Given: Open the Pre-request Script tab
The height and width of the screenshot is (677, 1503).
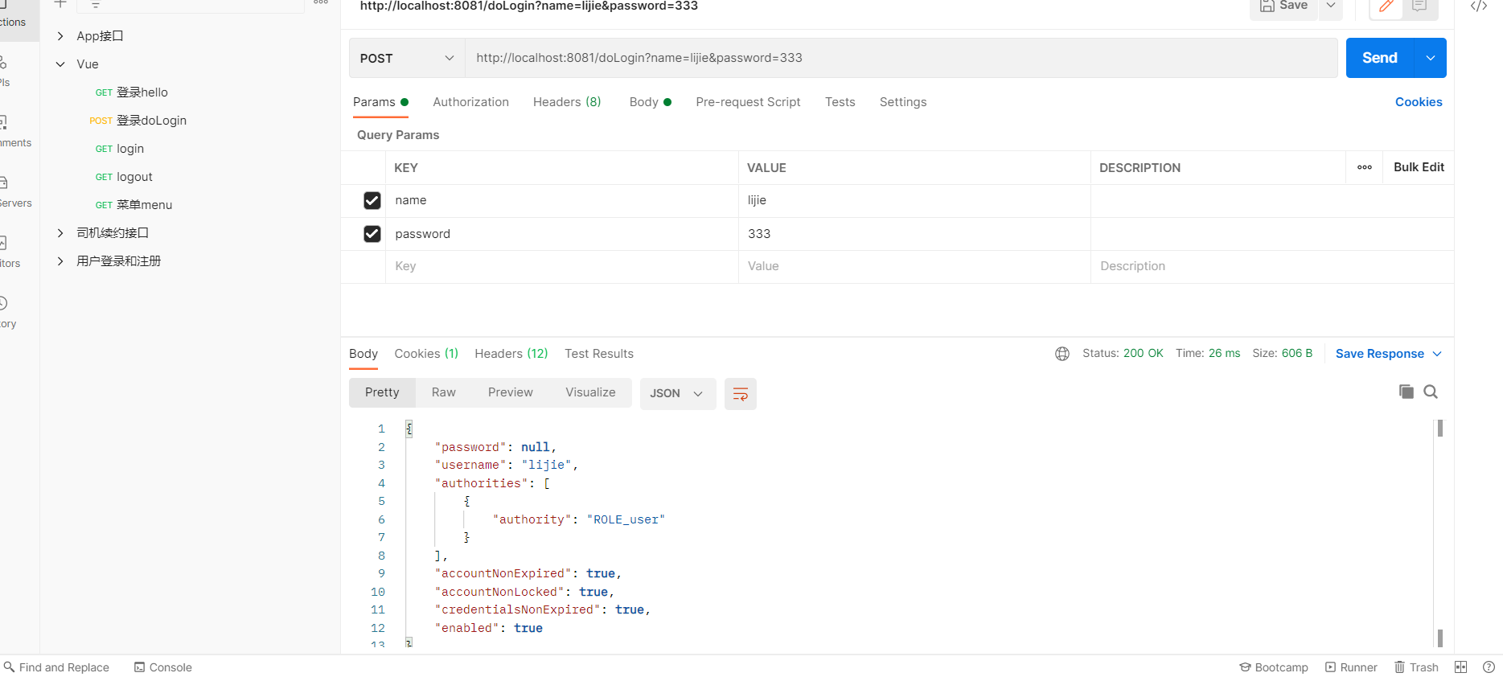Looking at the screenshot, I should coord(748,102).
